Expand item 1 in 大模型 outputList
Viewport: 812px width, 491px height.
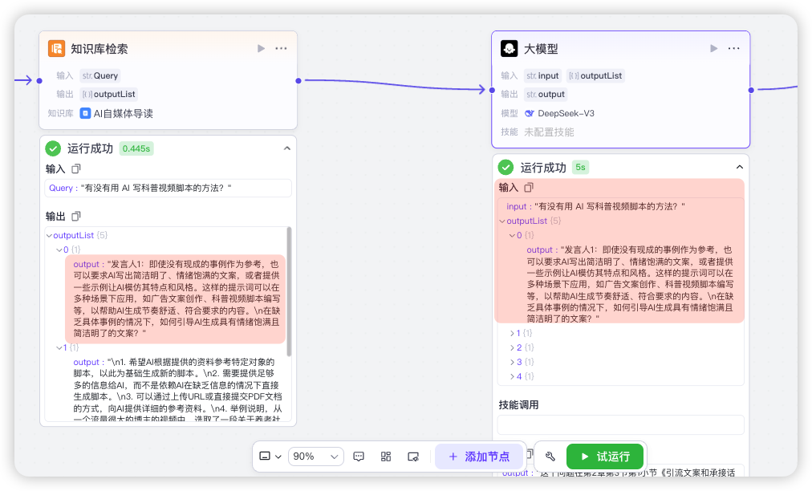[x=512, y=333]
